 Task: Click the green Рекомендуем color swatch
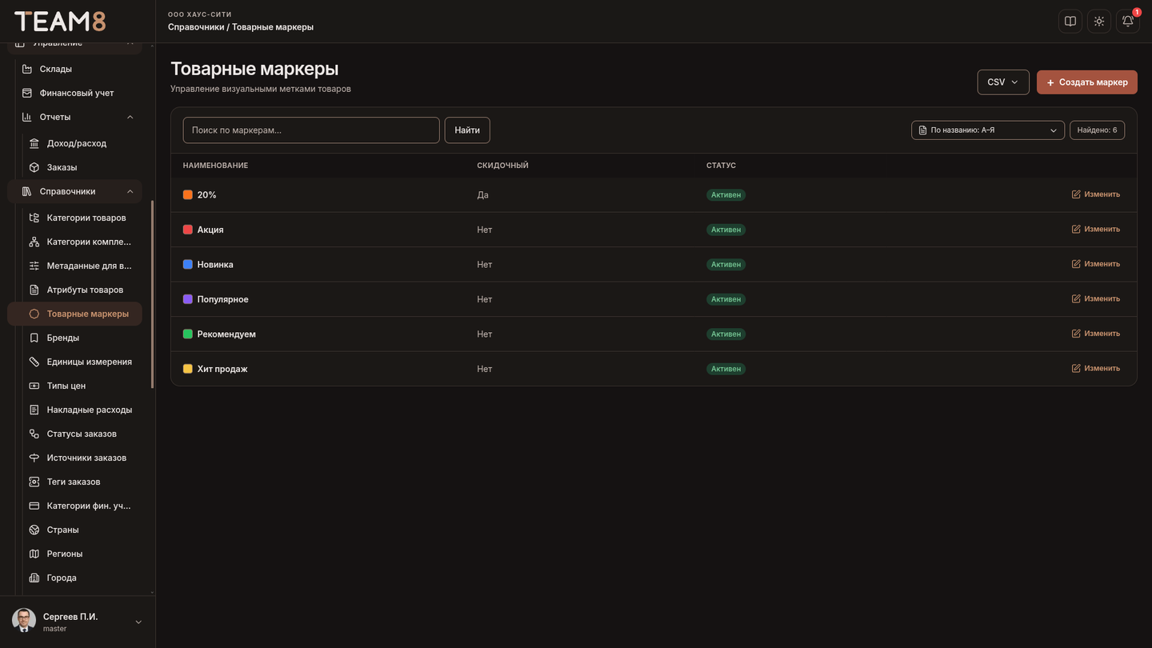188,334
